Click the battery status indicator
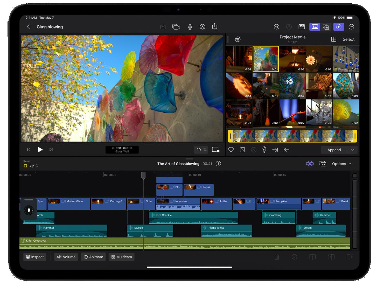This screenshot has width=377, height=287. point(350,18)
